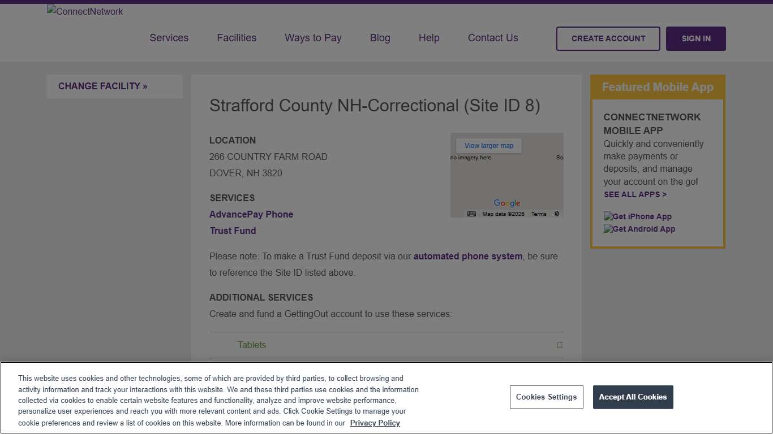Image resolution: width=773 pixels, height=434 pixels.
Task: Click the CHANGE FACILITY button
Action: [x=114, y=86]
